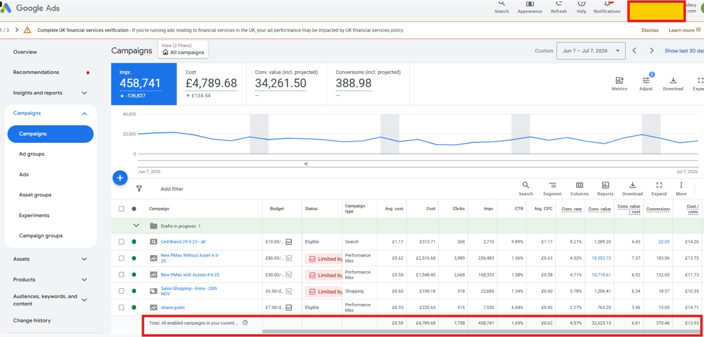Open Asset groups page
The width and height of the screenshot is (704, 337).
point(35,195)
